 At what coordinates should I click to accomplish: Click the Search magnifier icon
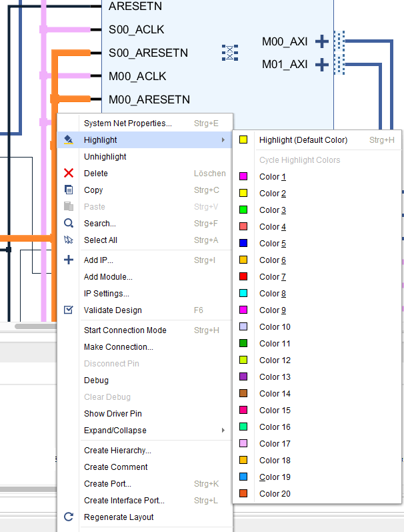click(69, 223)
